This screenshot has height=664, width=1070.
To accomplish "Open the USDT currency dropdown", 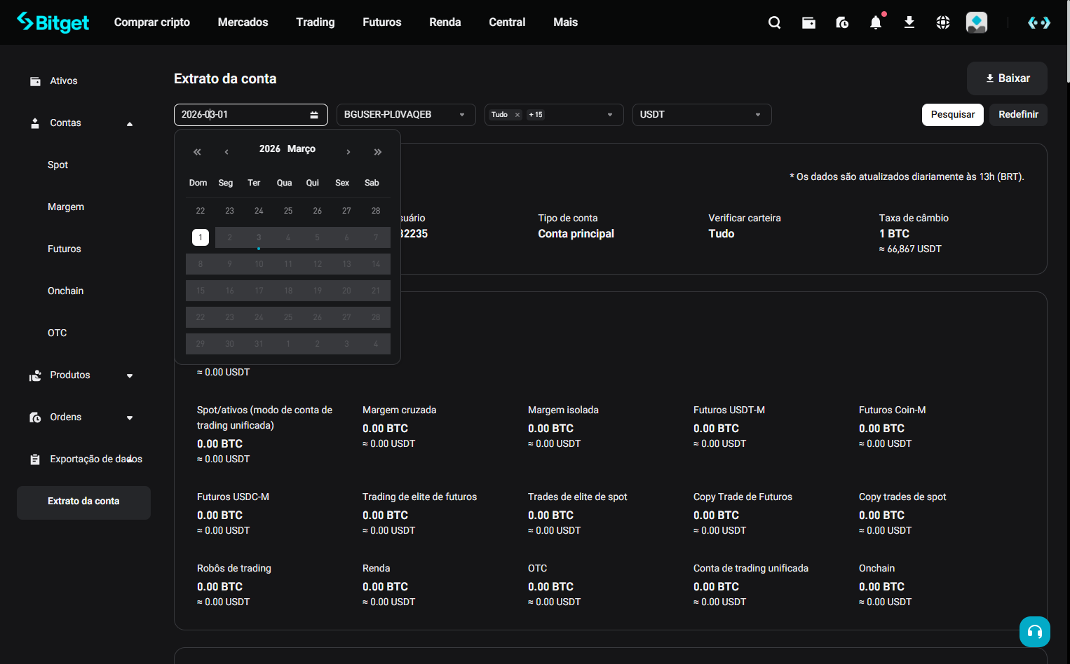I will coord(702,115).
